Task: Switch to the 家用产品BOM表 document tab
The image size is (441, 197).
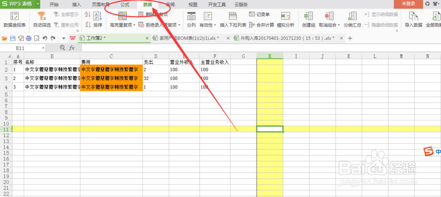Action: 189,38
